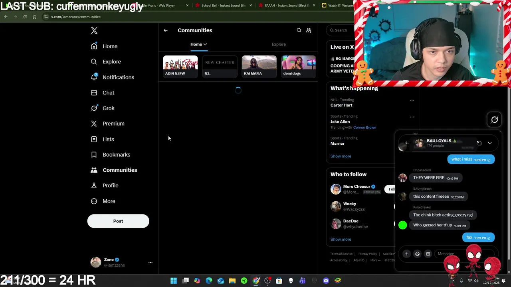Open the More menu in sidebar
511x287 pixels.
tap(103, 201)
